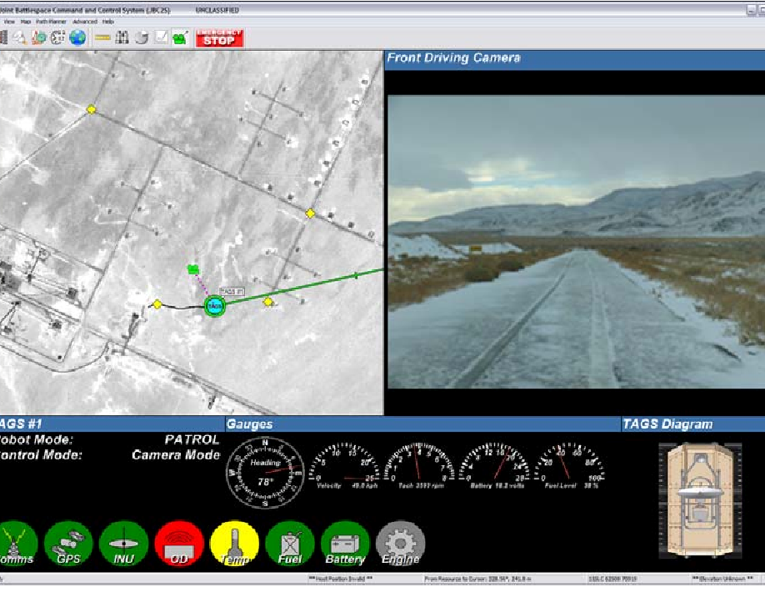Toggle the checkbox-style toolbar icon
765x592 pixels.
[159, 38]
